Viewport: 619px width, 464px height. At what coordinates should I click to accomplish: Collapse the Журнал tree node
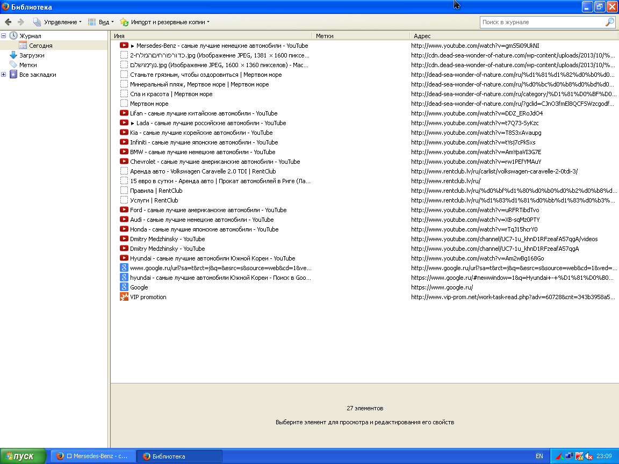(4, 35)
